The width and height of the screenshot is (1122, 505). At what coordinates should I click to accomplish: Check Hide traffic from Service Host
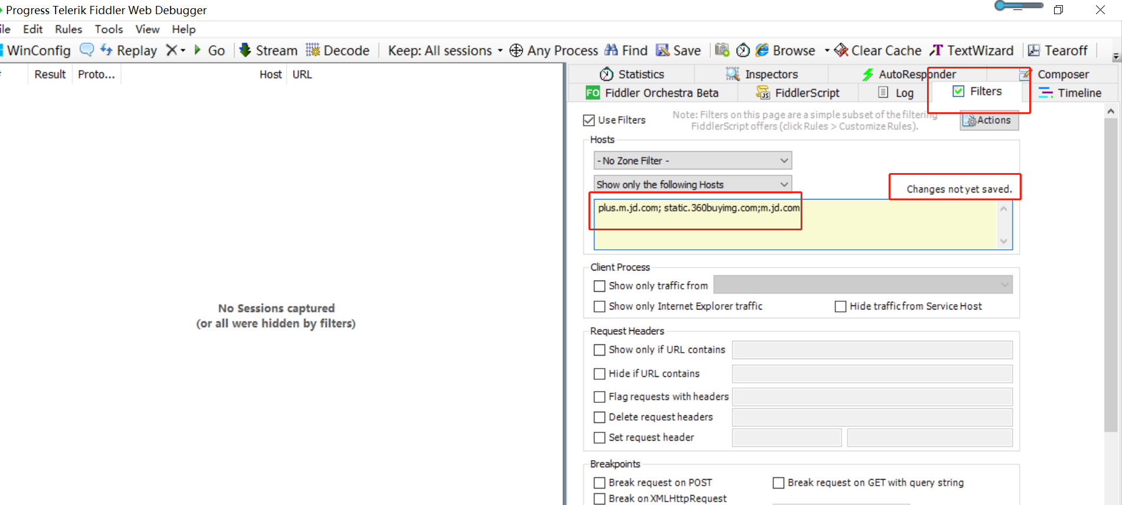(x=840, y=307)
